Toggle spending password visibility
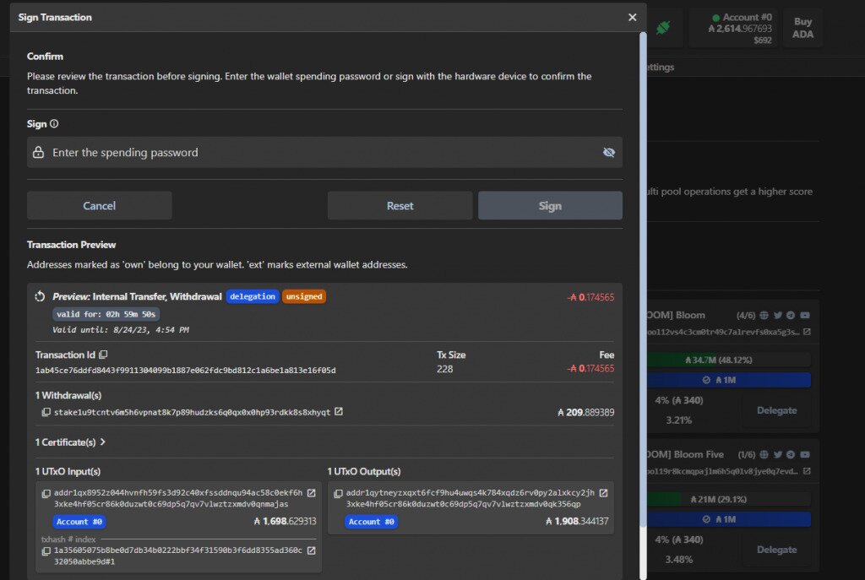The image size is (865, 580). [x=608, y=153]
